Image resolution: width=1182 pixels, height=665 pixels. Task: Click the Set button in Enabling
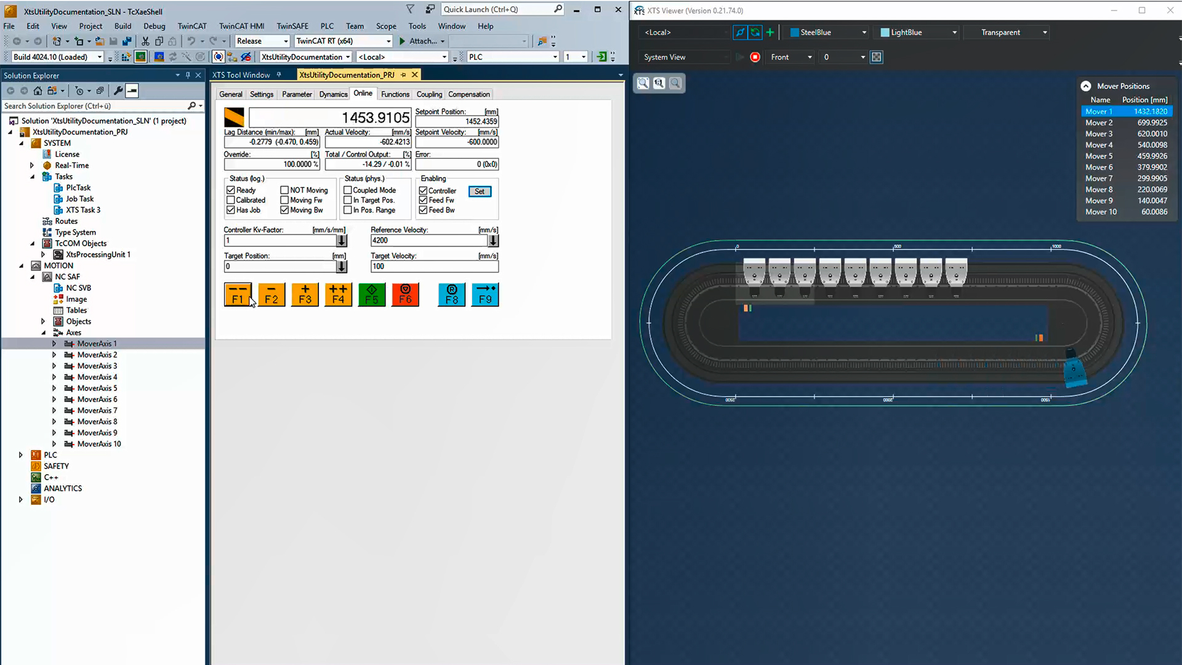(x=480, y=191)
